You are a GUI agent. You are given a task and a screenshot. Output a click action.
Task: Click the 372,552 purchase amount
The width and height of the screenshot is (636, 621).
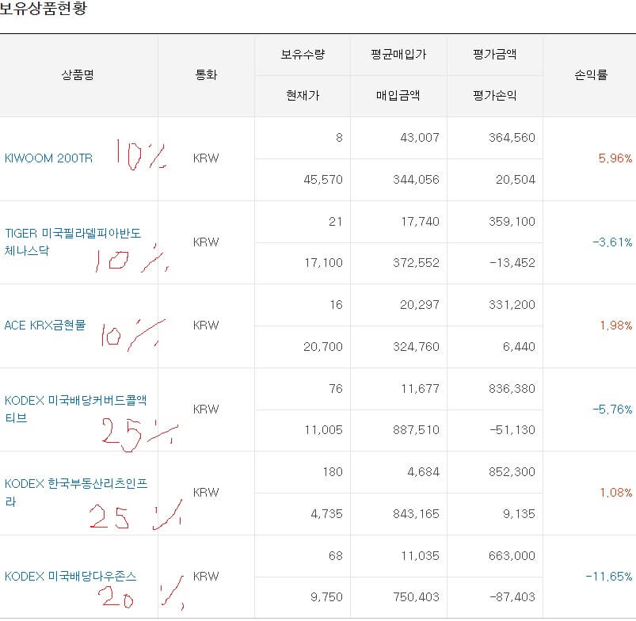point(416,263)
